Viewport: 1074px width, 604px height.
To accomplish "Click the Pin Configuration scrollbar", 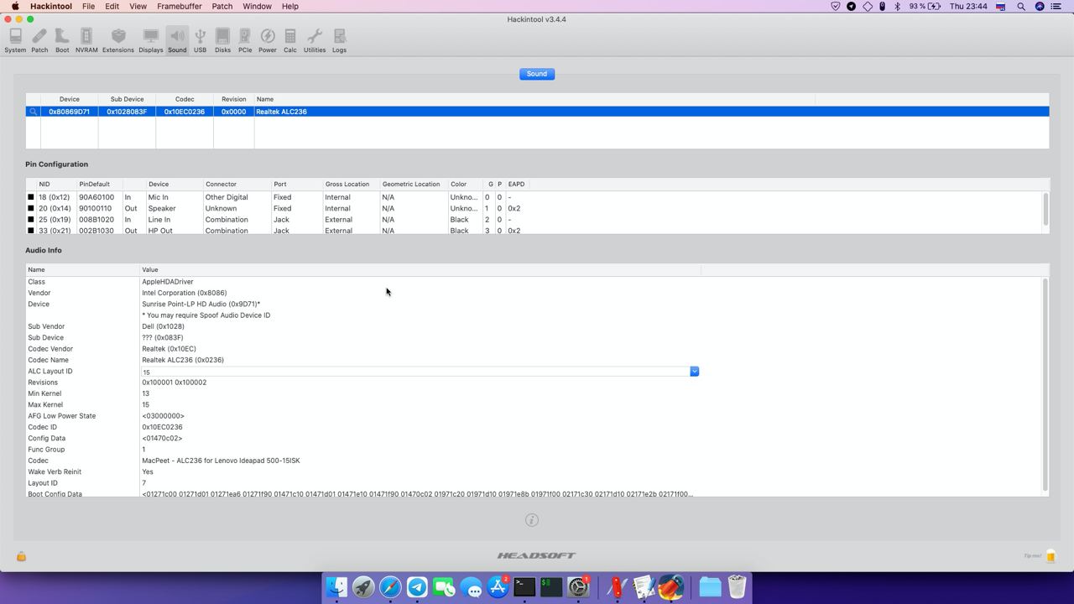I will click(x=1045, y=209).
